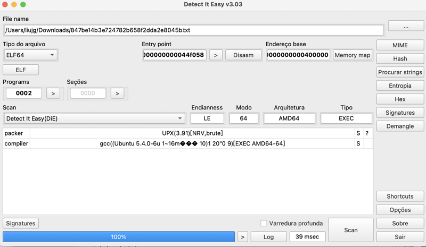Open the Hex viewer
The image size is (426, 247).
[400, 99]
